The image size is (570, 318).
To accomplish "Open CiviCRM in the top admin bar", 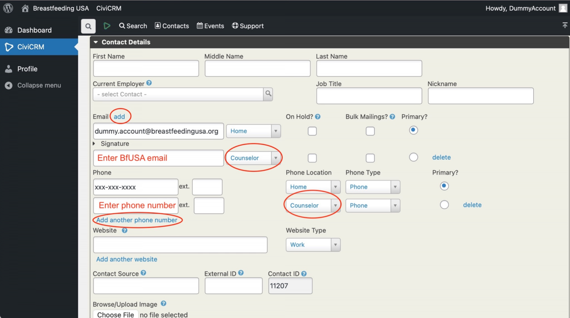I will [x=109, y=8].
